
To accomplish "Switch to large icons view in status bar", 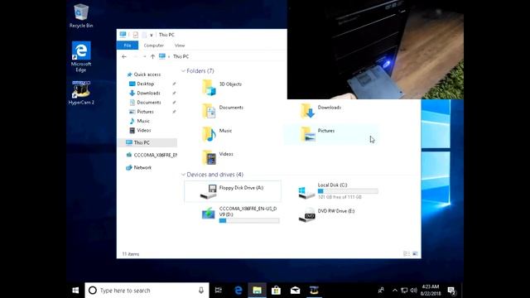I will [x=415, y=254].
